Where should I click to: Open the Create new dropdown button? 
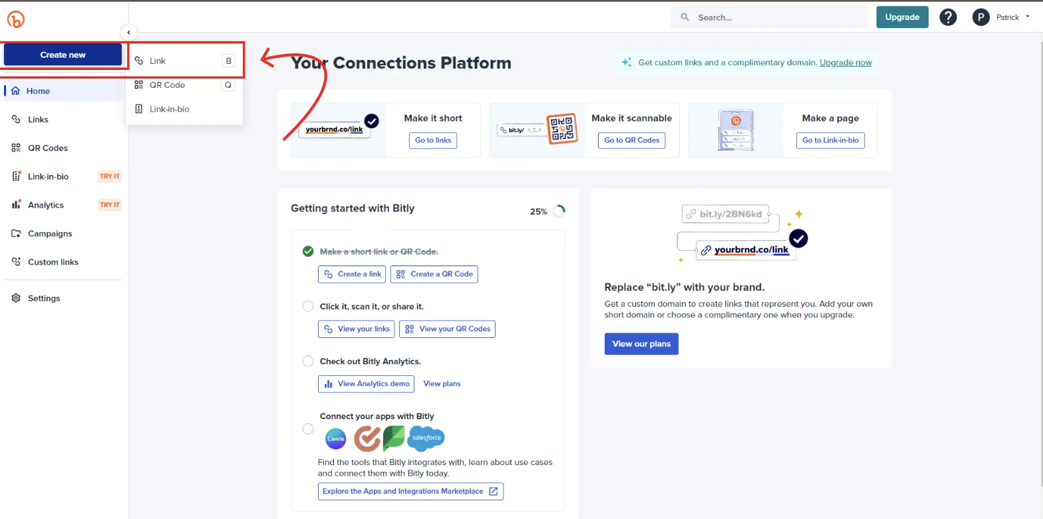point(63,55)
